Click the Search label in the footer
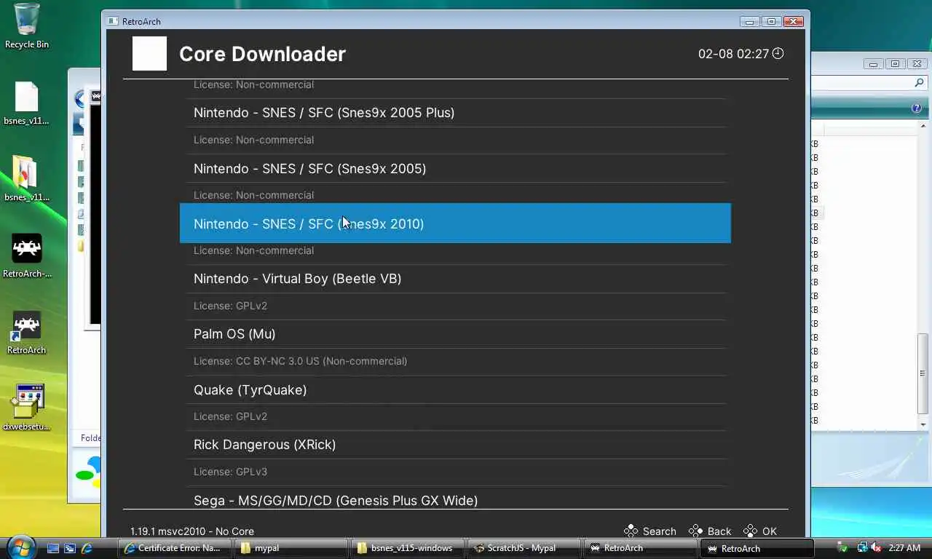Screen dimensions: 932x559 (x=659, y=531)
